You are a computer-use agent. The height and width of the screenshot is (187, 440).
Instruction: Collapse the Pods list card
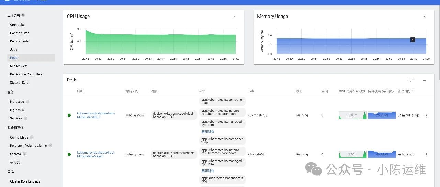click(x=424, y=80)
